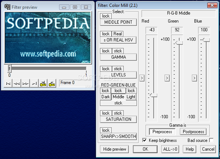The height and width of the screenshot is (159, 220).
Task: Toggle stick above LEVELS
Action: pyautogui.click(x=118, y=69)
